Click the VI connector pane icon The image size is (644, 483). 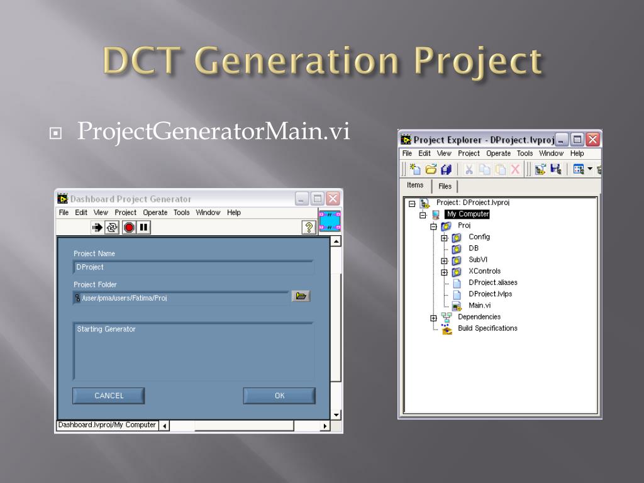330,221
